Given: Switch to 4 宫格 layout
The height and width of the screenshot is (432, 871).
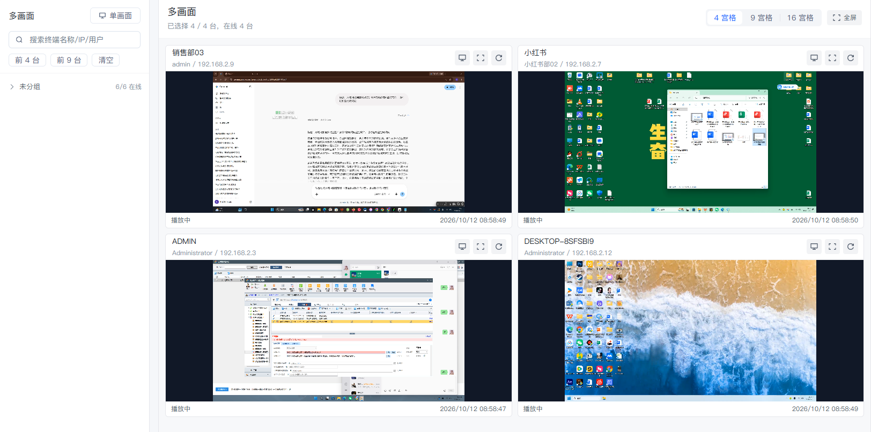Looking at the screenshot, I should [x=725, y=18].
